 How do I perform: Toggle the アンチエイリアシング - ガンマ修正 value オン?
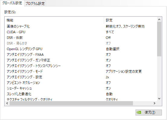point(108,60)
